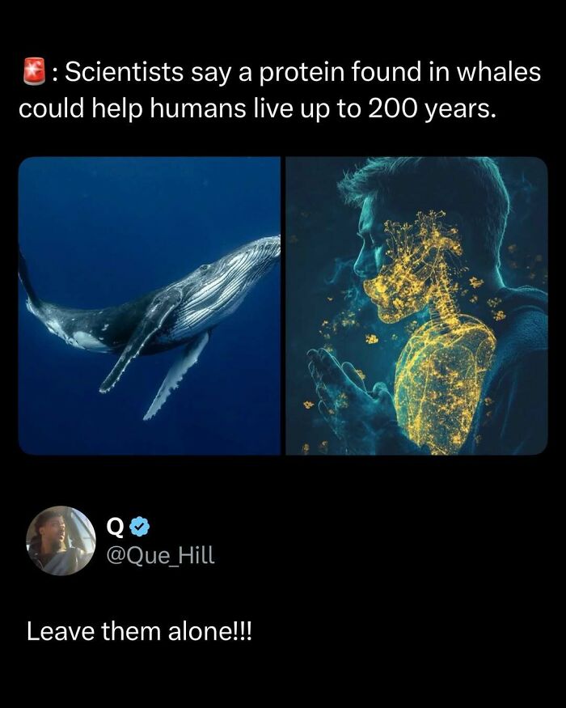The width and height of the screenshot is (566, 708).
Task: Click the display name Q
Action: 116,528
